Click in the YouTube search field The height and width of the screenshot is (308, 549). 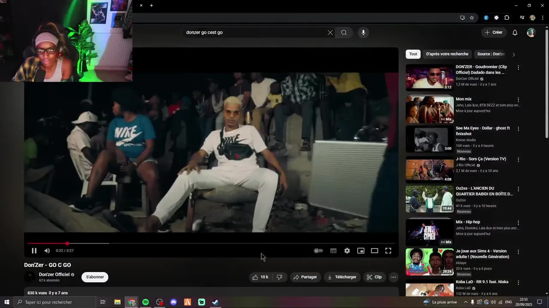[x=255, y=33]
